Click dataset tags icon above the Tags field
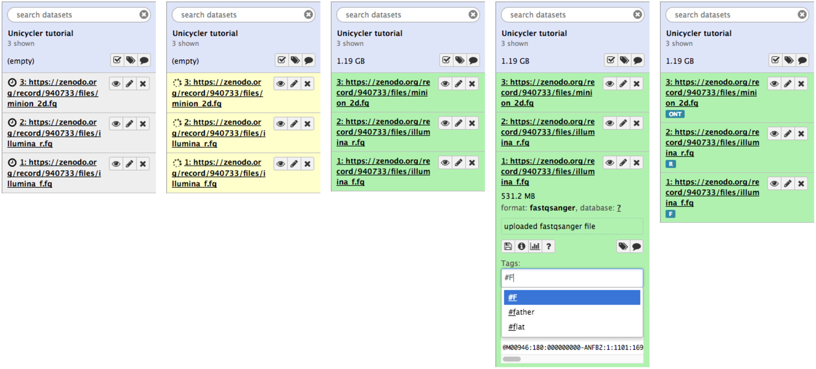Screen dimensions: 816x369 623,247
